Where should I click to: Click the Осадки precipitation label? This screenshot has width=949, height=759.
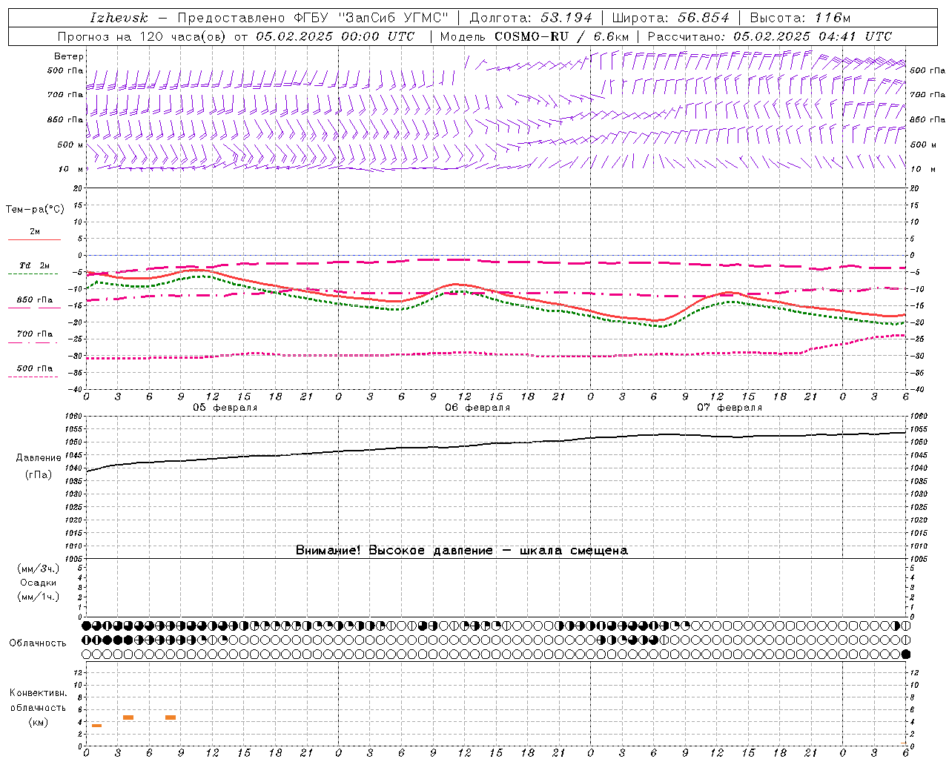coord(39,583)
